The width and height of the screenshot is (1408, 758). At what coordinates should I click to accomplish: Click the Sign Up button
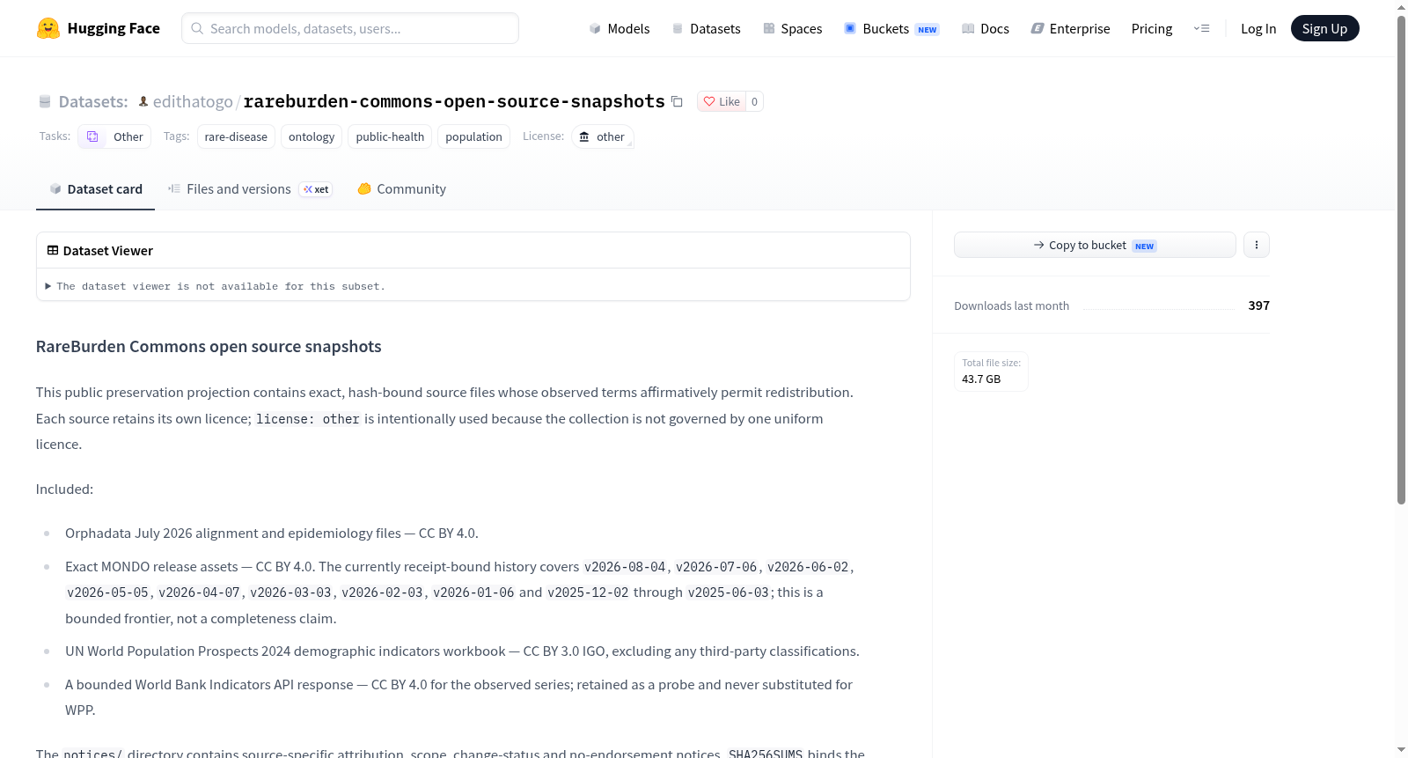1324,28
